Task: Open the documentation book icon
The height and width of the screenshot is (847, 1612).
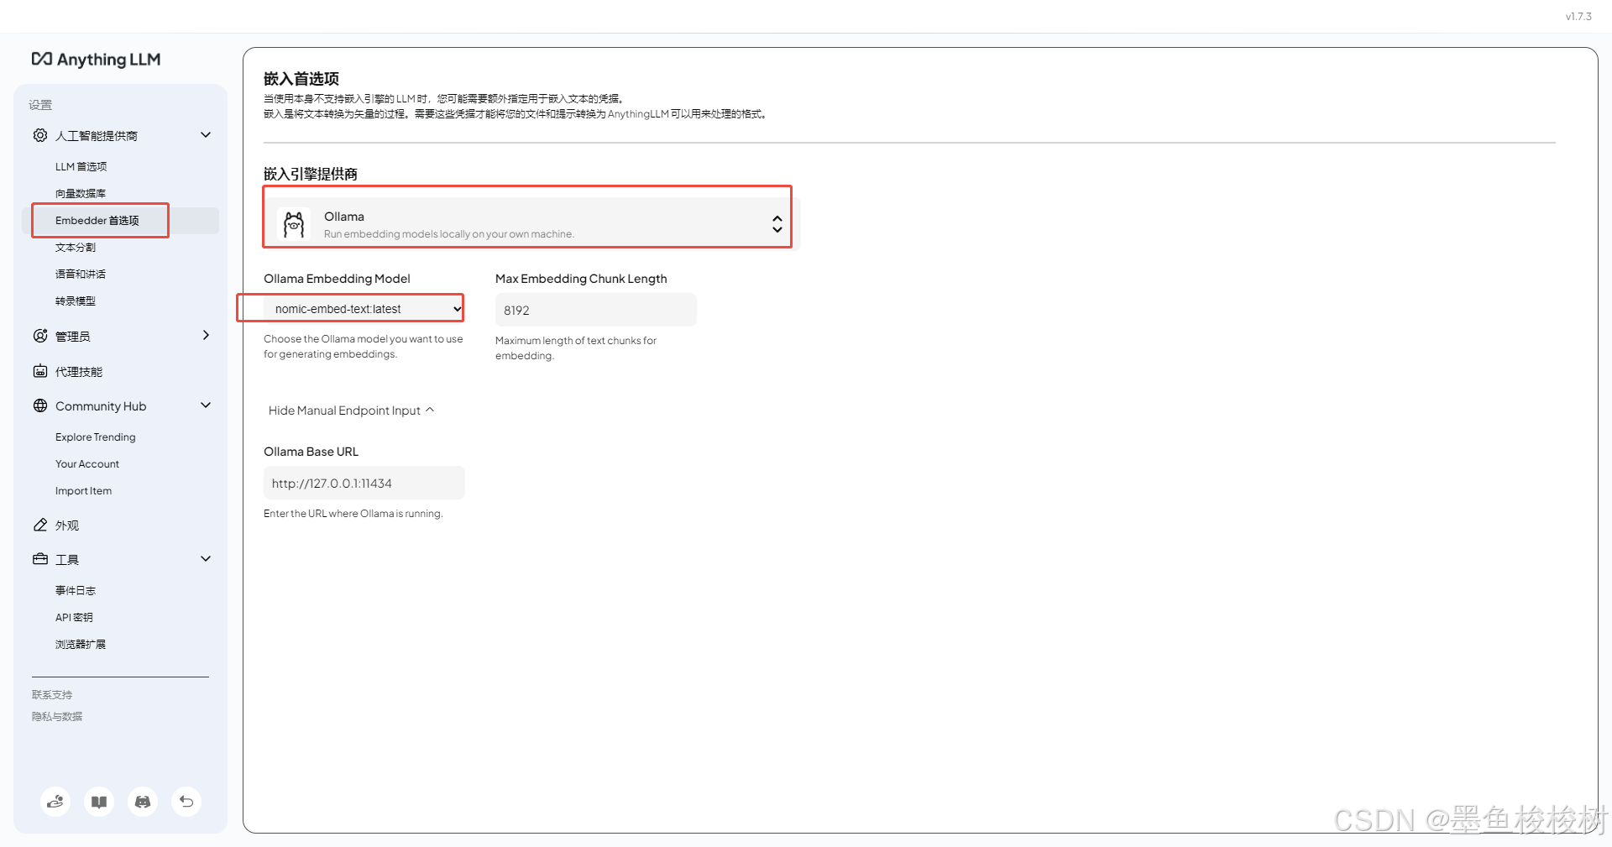Action: coord(99,802)
